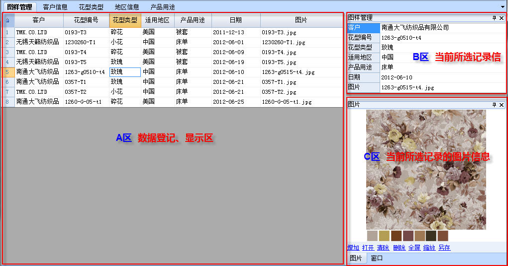Viewport: 508px width, 266px height.
Task: Click the lock icon in grid corner
Action: [8, 20]
